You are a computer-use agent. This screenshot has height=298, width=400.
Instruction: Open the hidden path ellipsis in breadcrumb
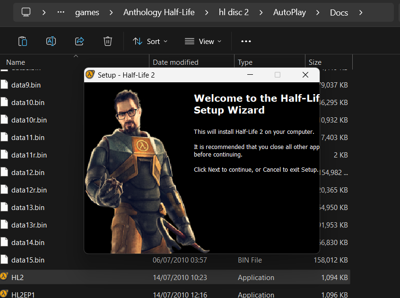pyautogui.click(x=61, y=12)
